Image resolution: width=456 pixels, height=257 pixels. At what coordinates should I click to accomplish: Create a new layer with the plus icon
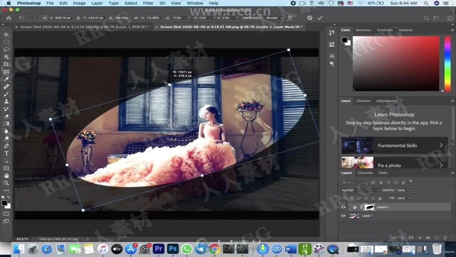436,238
